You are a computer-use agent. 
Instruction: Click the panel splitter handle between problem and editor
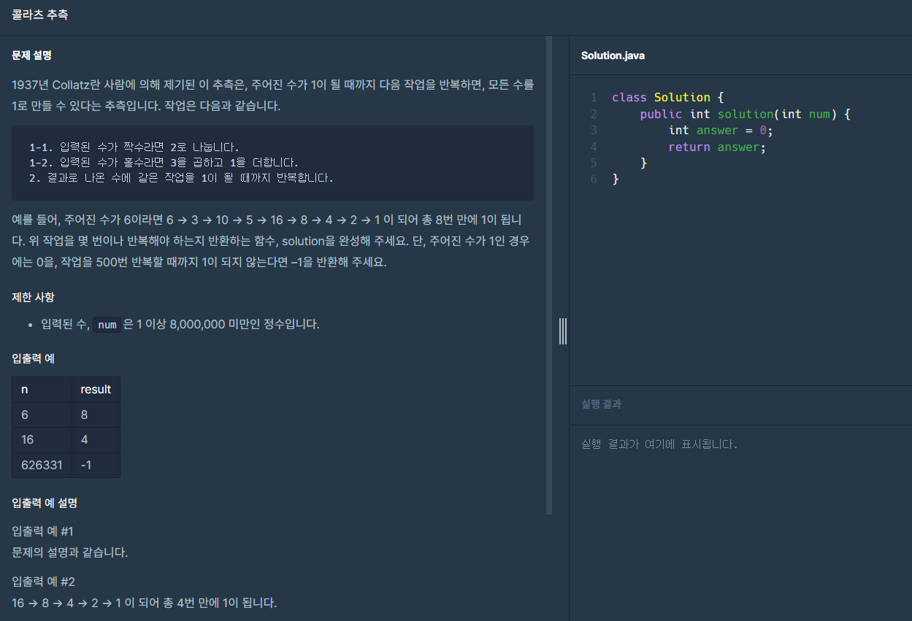click(x=563, y=331)
